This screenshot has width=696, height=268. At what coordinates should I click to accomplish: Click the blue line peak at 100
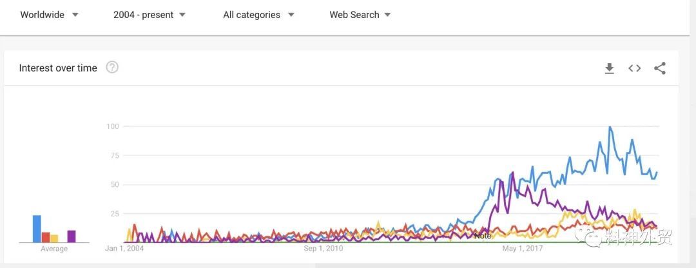(x=610, y=127)
